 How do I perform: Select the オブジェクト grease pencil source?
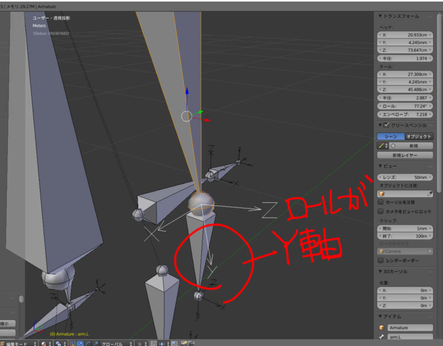[419, 136]
